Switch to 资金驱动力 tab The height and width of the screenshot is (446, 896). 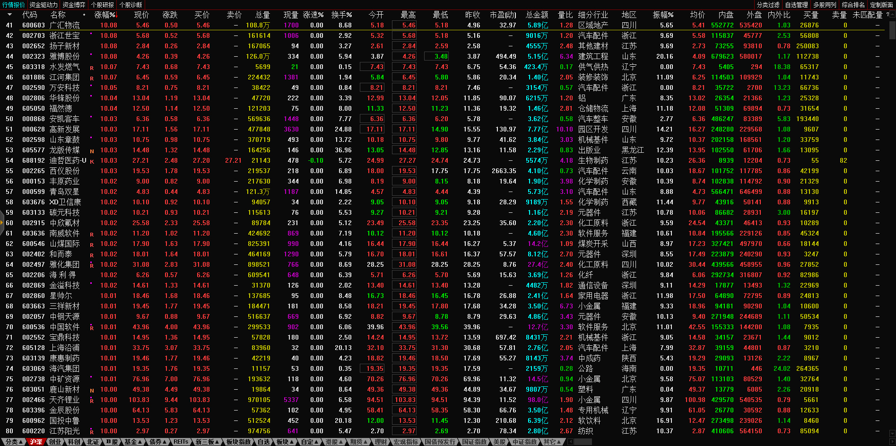point(43,5)
